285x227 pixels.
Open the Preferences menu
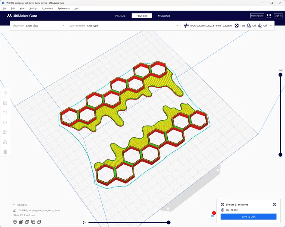64,8
